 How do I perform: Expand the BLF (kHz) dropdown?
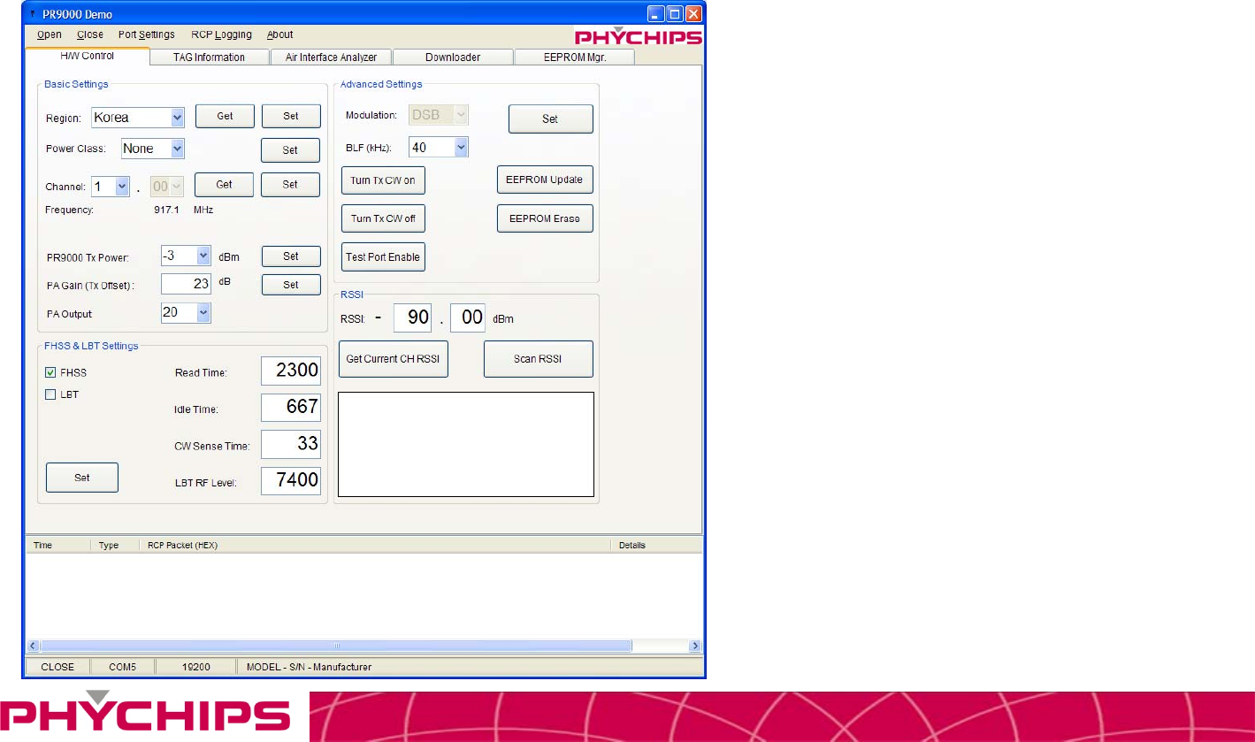(x=461, y=148)
